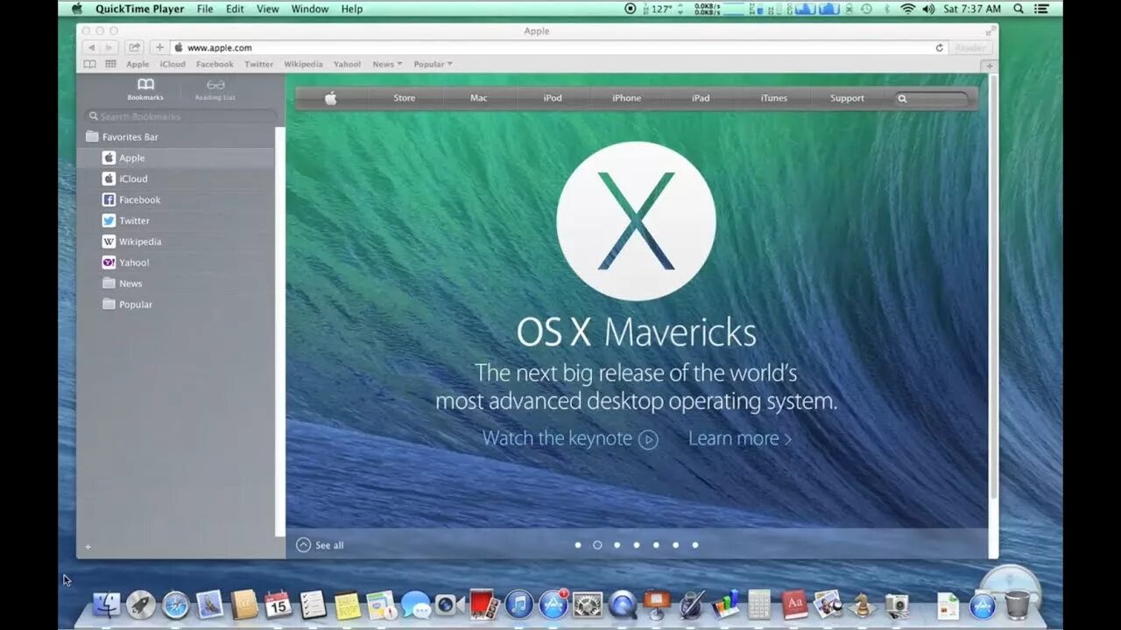Switch to the Bookmarks sidebar tab
Viewport: 1121px width, 630px height.
click(145, 89)
